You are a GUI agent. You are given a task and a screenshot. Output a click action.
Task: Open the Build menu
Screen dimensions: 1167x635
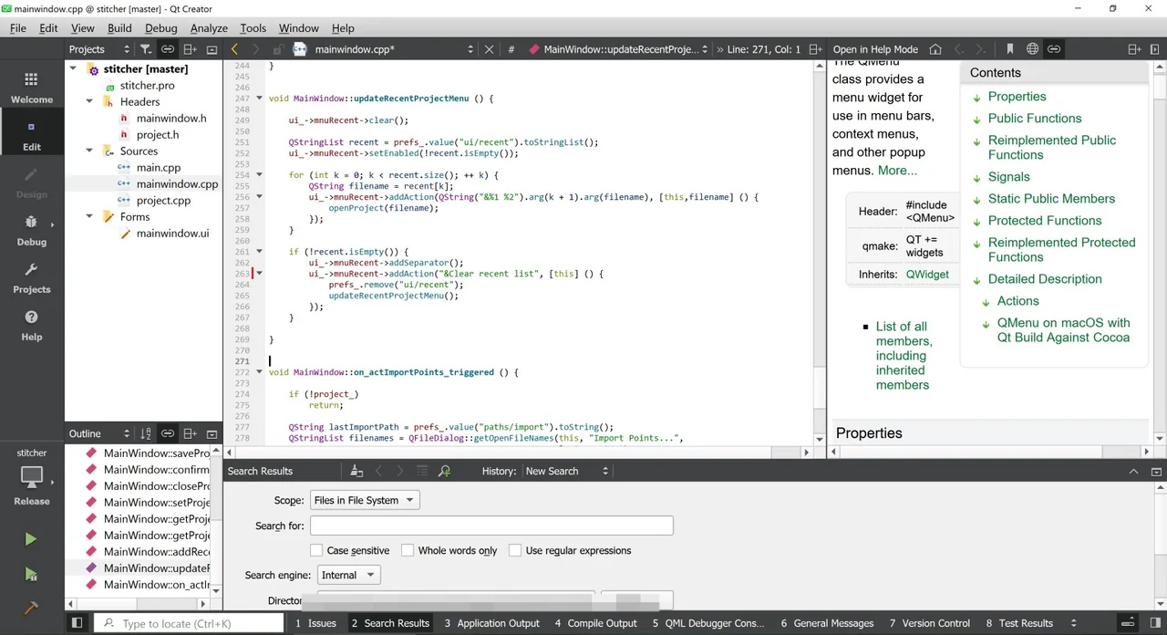119,28
